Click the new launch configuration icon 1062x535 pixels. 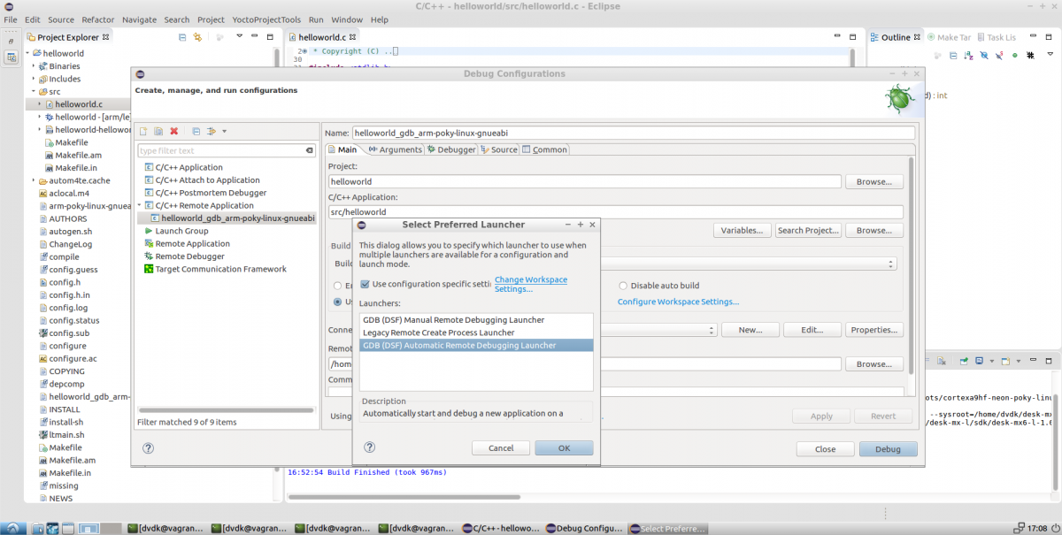click(x=144, y=132)
